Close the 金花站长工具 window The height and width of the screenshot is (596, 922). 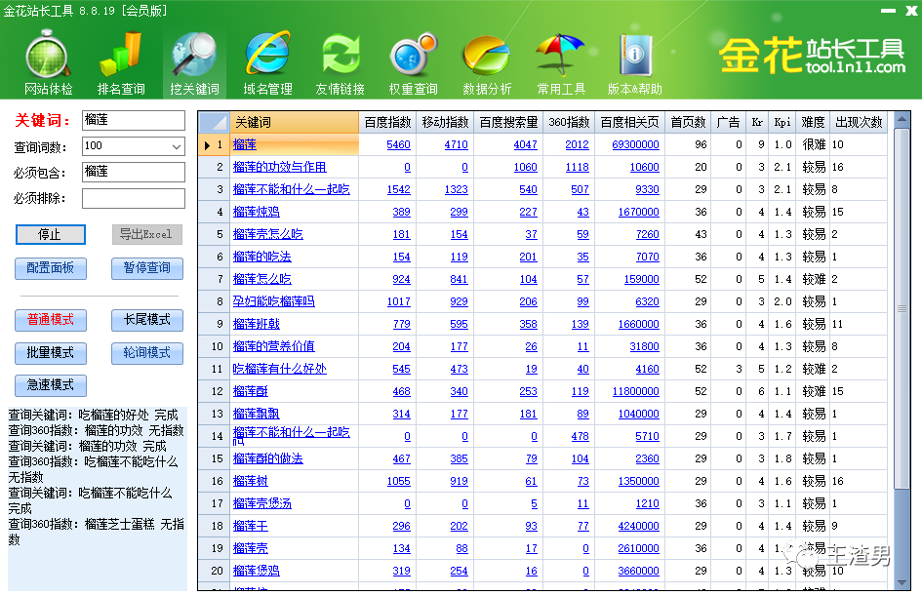point(911,11)
